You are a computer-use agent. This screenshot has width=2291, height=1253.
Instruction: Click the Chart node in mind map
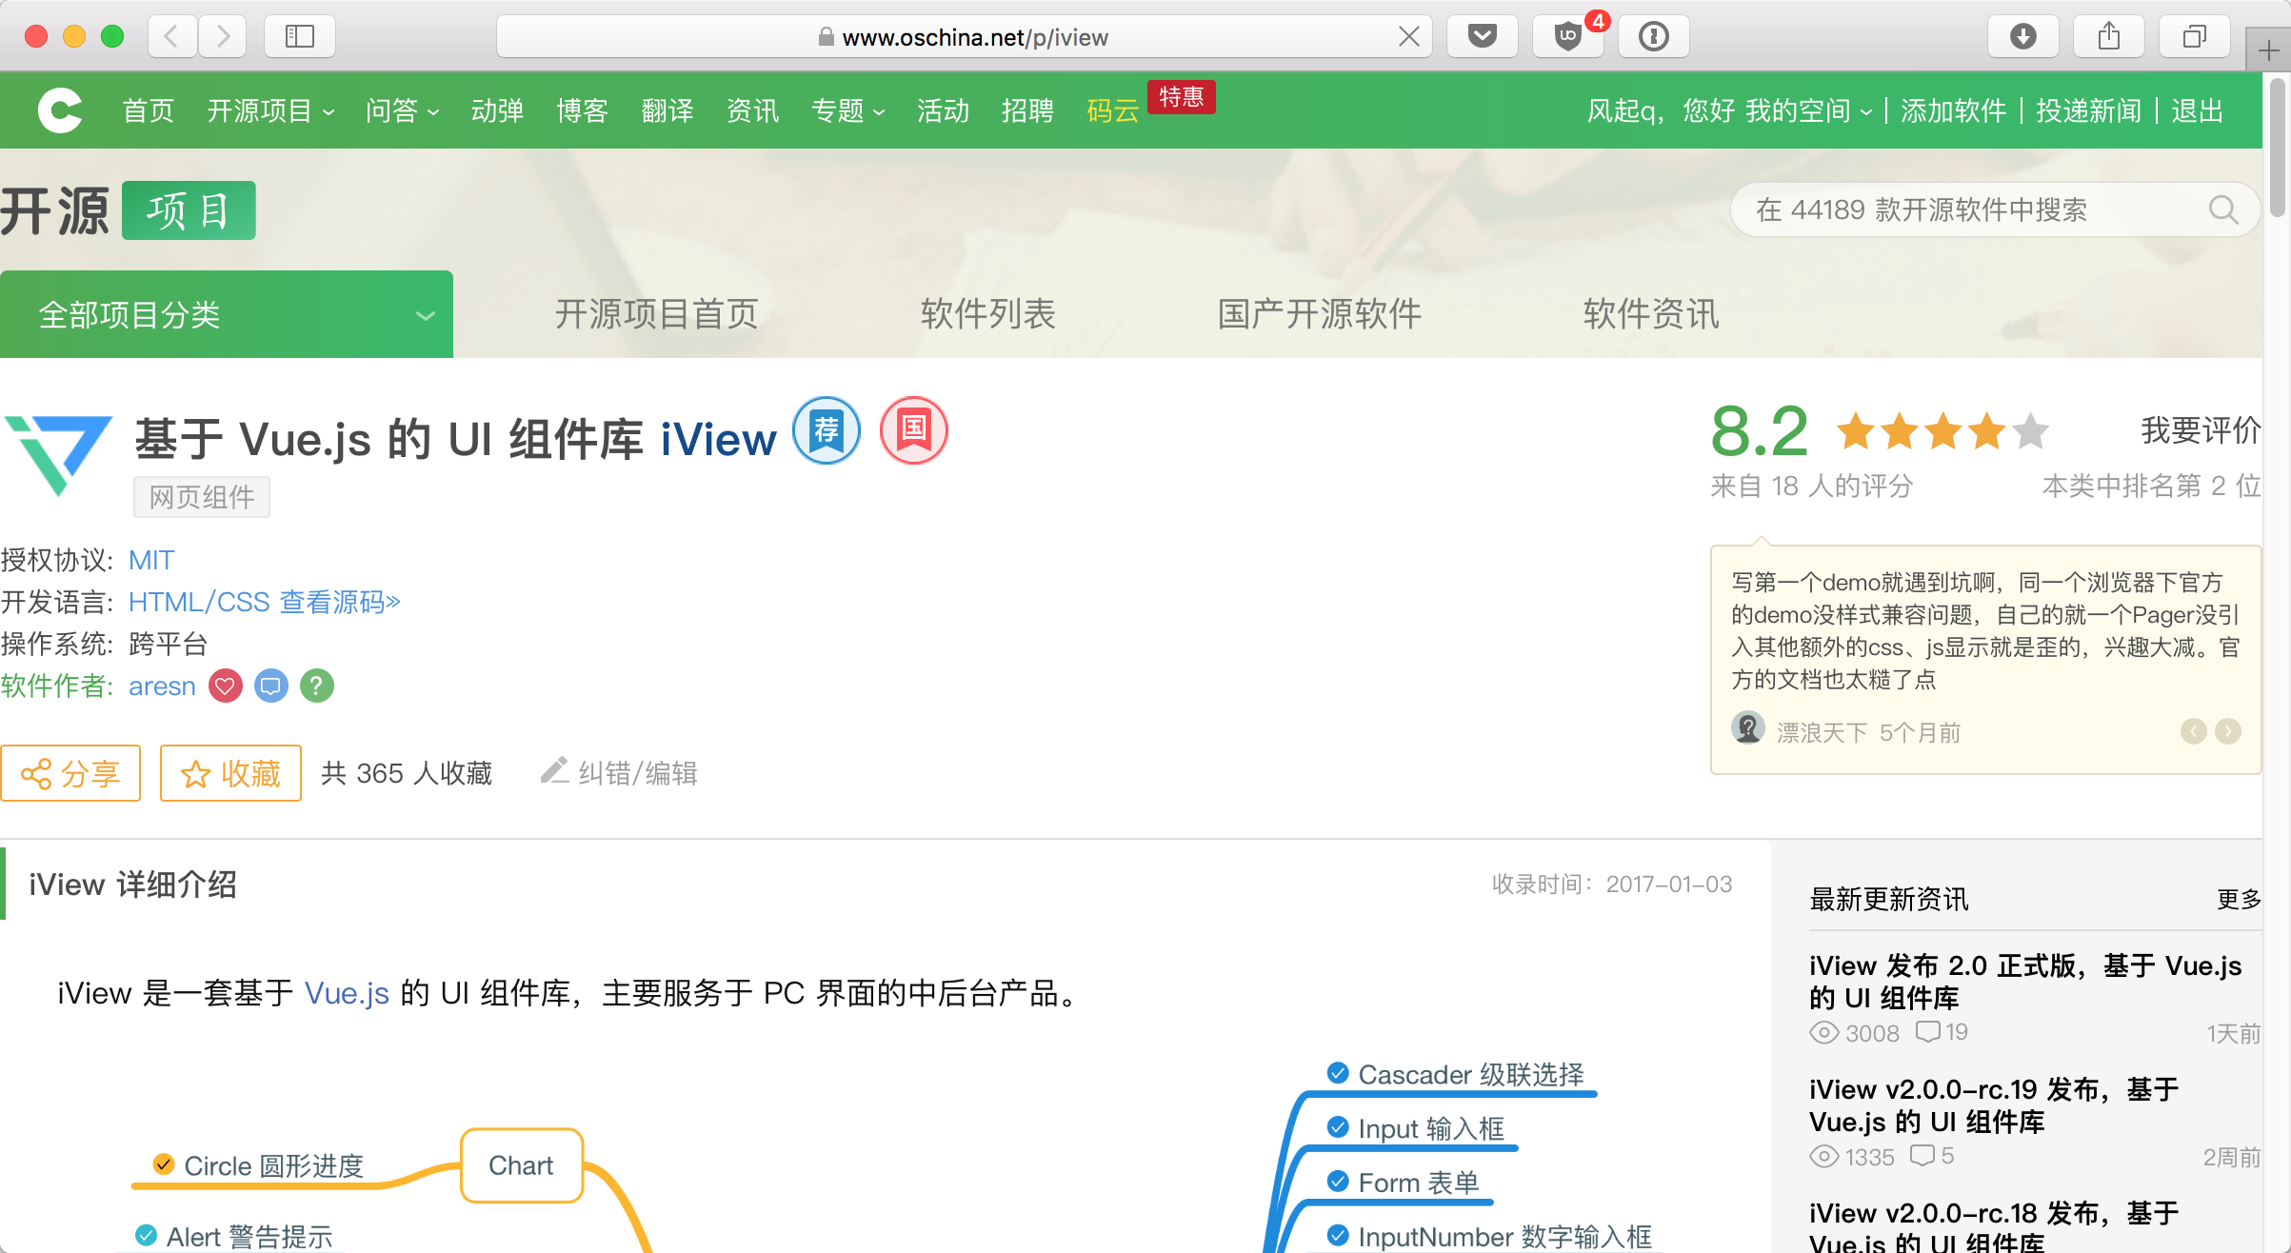tap(521, 1165)
